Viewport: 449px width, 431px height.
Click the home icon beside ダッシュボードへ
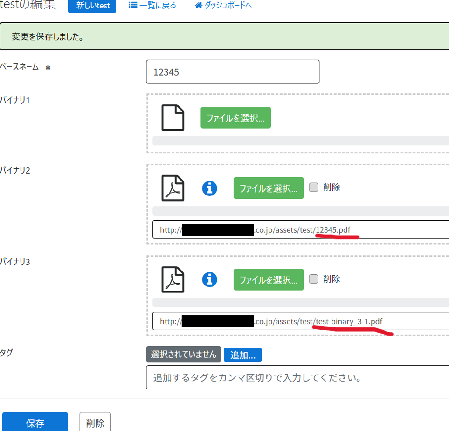tap(199, 6)
